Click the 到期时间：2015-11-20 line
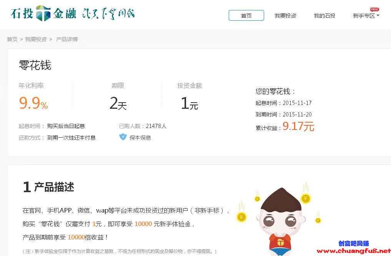Image resolution: width=391 pixels, height=256 pixels. tap(283, 115)
